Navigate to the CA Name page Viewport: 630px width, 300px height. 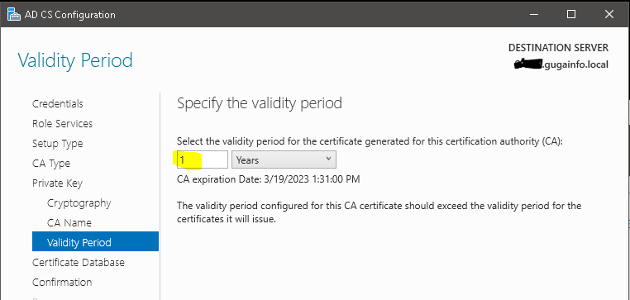click(x=69, y=222)
